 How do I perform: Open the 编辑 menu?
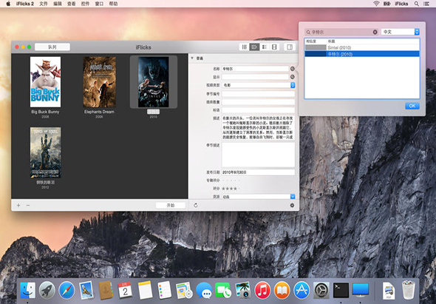click(58, 4)
